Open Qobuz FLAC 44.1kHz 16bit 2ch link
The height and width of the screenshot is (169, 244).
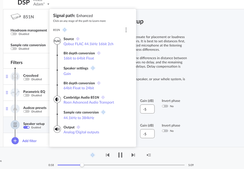click(x=88, y=44)
